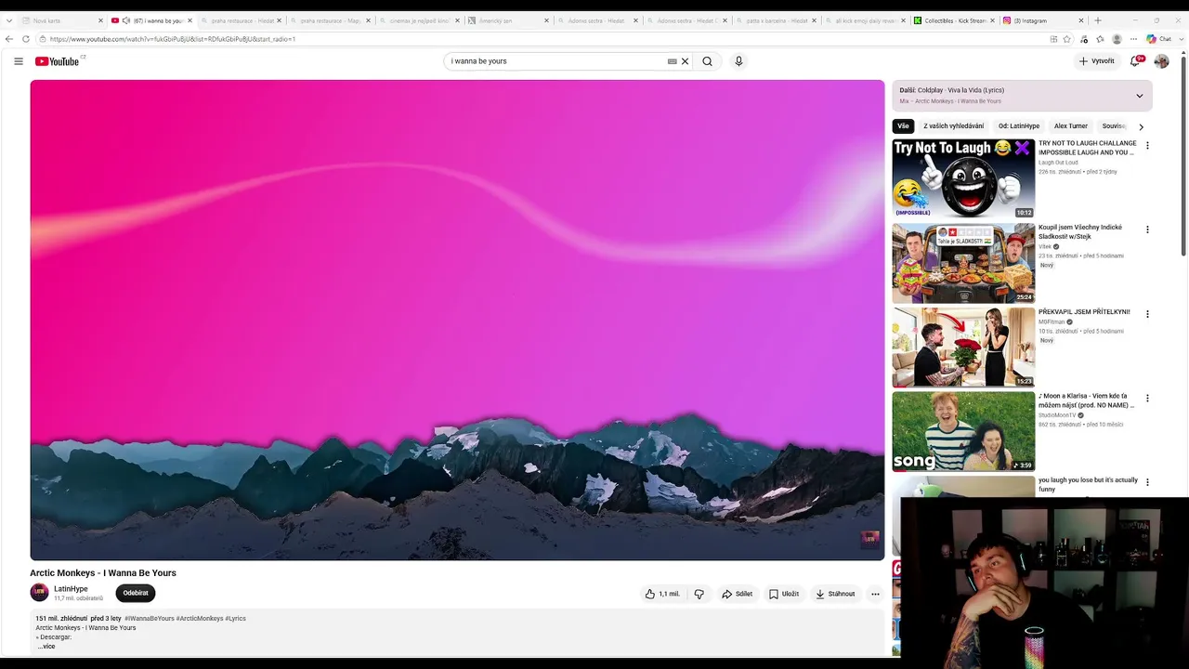The width and height of the screenshot is (1189, 669).
Task: Go back with the browser back arrow
Action: point(9,39)
